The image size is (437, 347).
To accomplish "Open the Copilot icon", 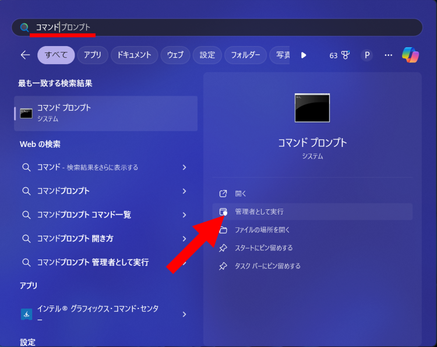I will coord(410,55).
